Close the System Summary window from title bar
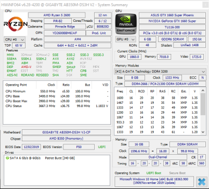 coord(205,5)
